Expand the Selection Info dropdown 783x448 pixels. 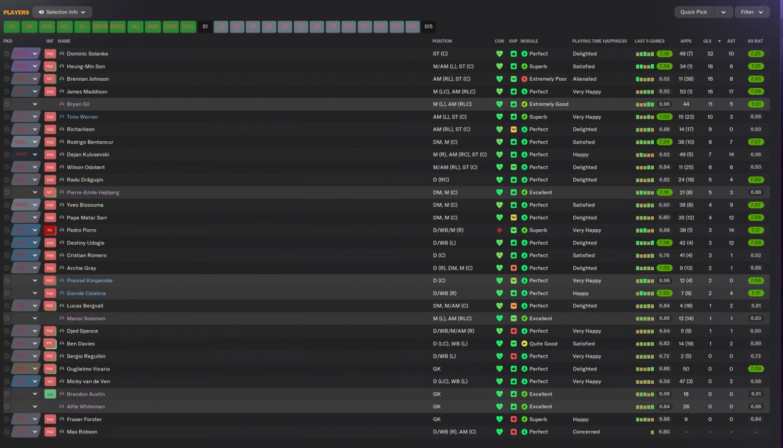click(x=62, y=12)
